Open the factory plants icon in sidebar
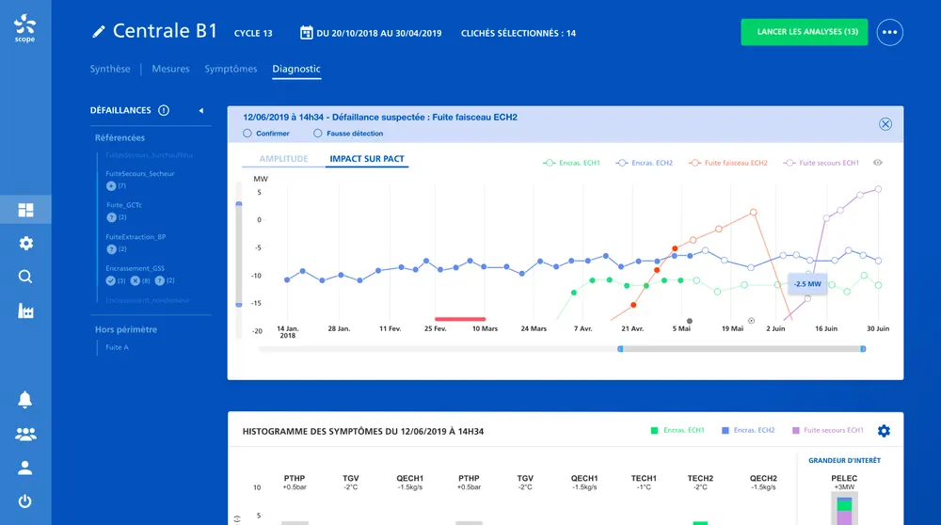 (25, 310)
